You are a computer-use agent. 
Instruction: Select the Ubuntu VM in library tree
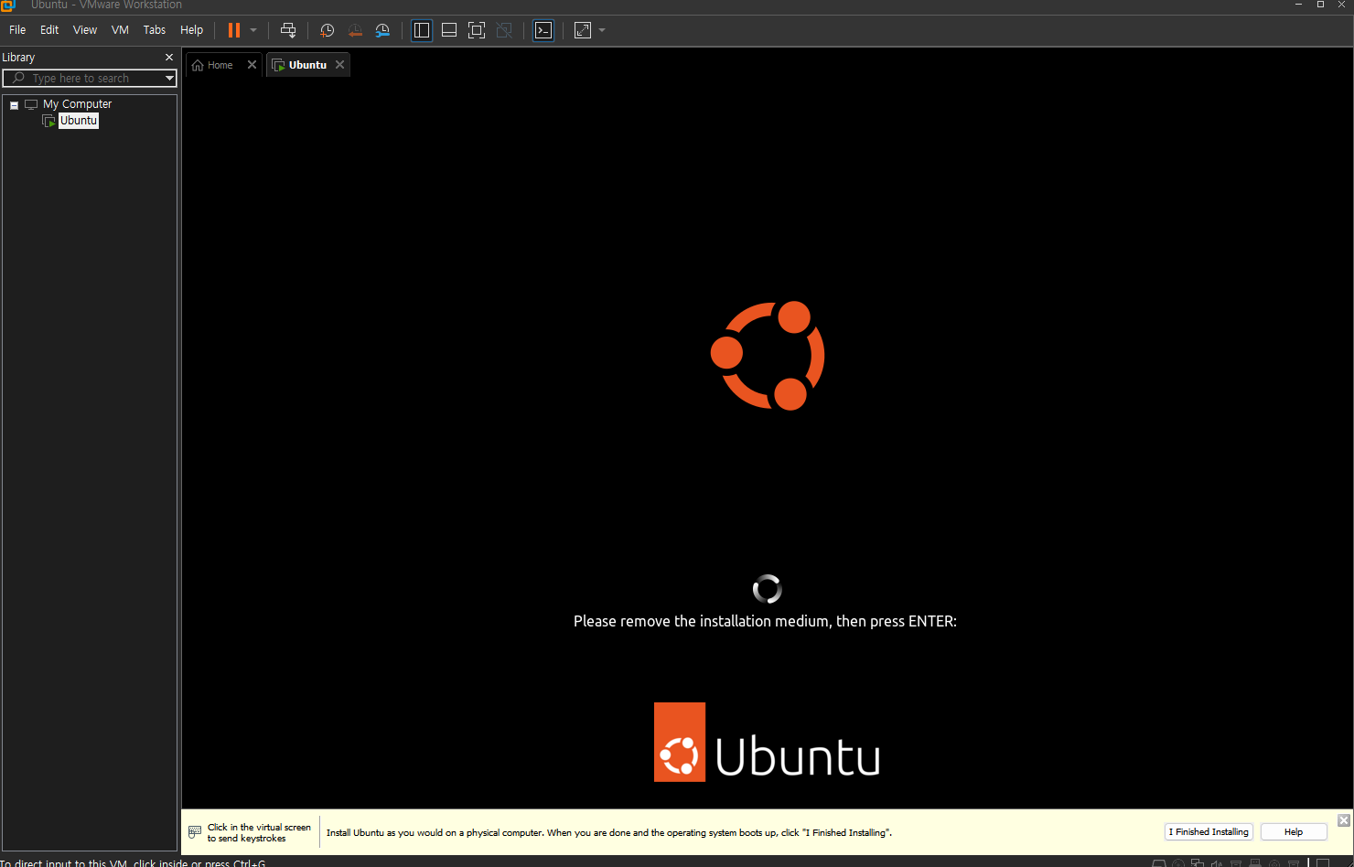[79, 121]
